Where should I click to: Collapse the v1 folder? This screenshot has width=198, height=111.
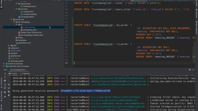16,25
